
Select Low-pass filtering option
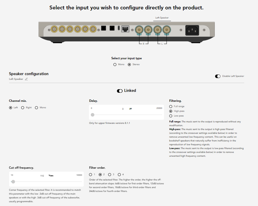[171, 116]
